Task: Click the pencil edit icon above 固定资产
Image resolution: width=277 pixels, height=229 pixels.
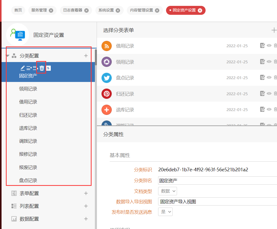Action: coord(22,68)
